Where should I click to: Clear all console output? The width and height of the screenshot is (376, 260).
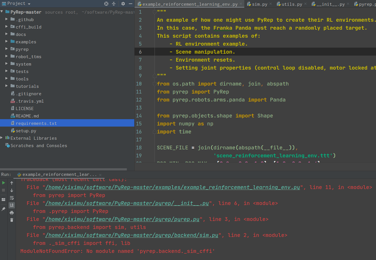coord(11,220)
